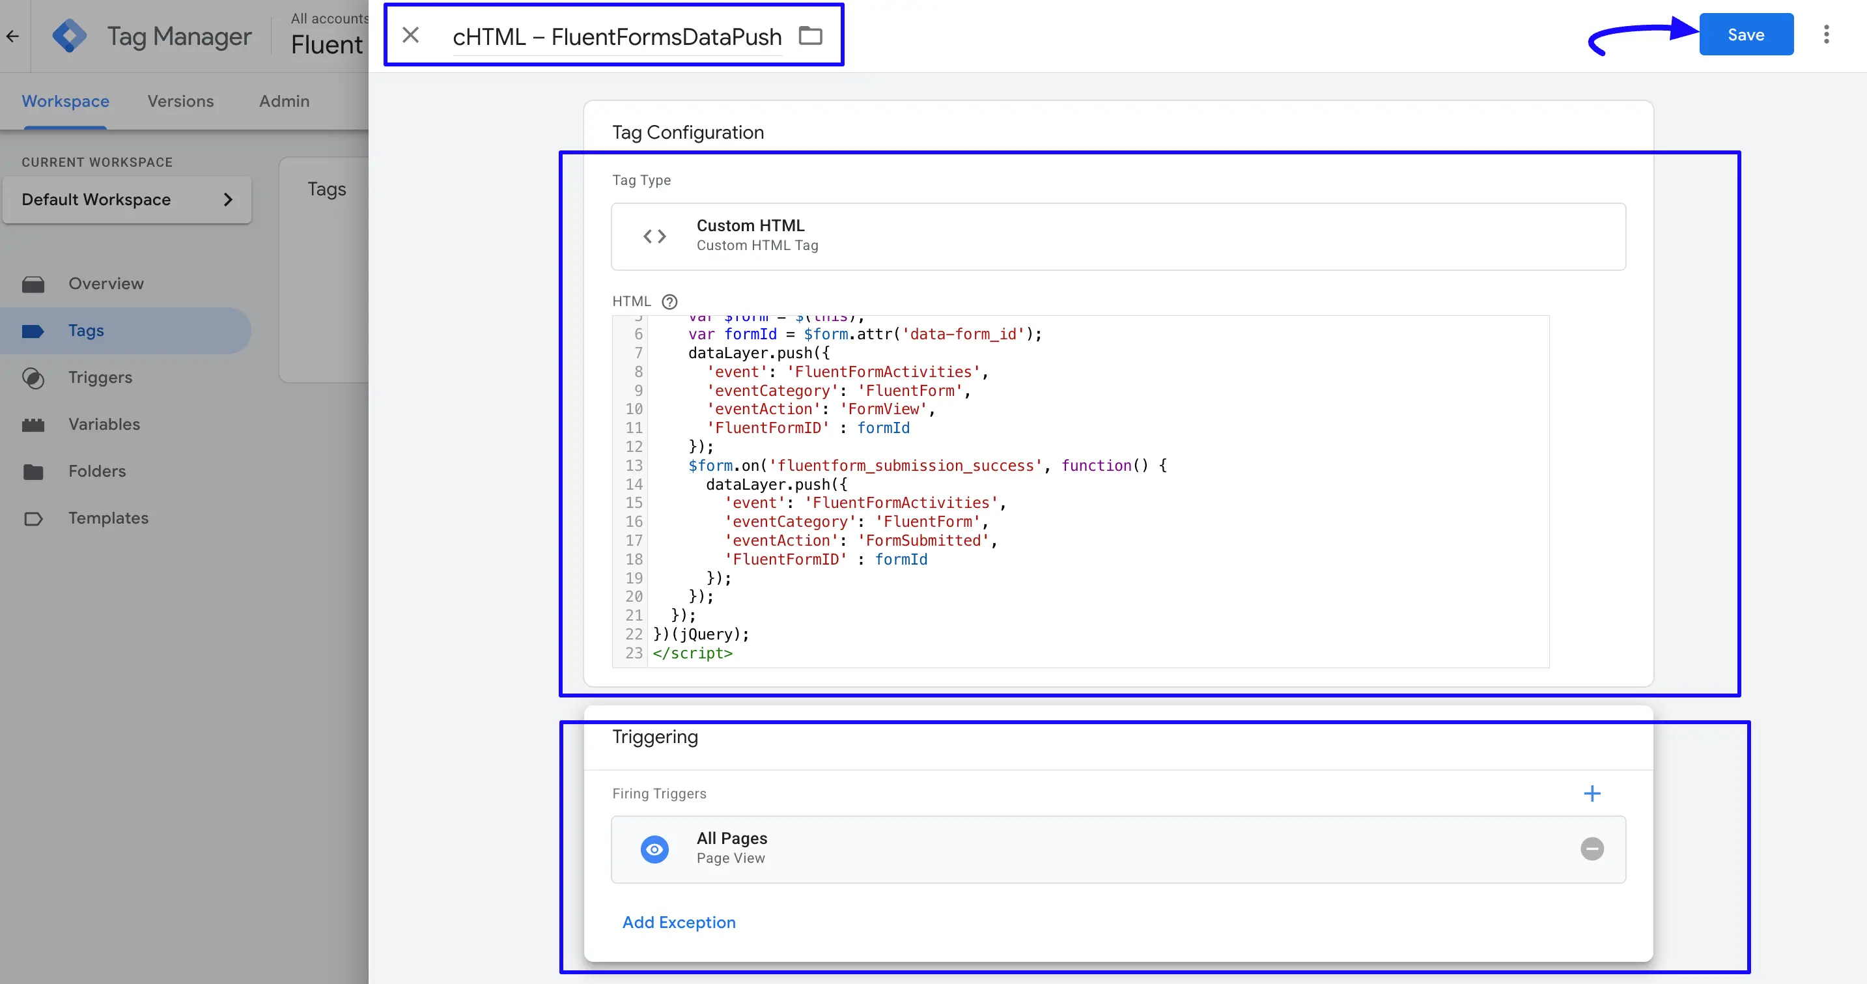
Task: Click the Tag Type label
Action: (641, 180)
